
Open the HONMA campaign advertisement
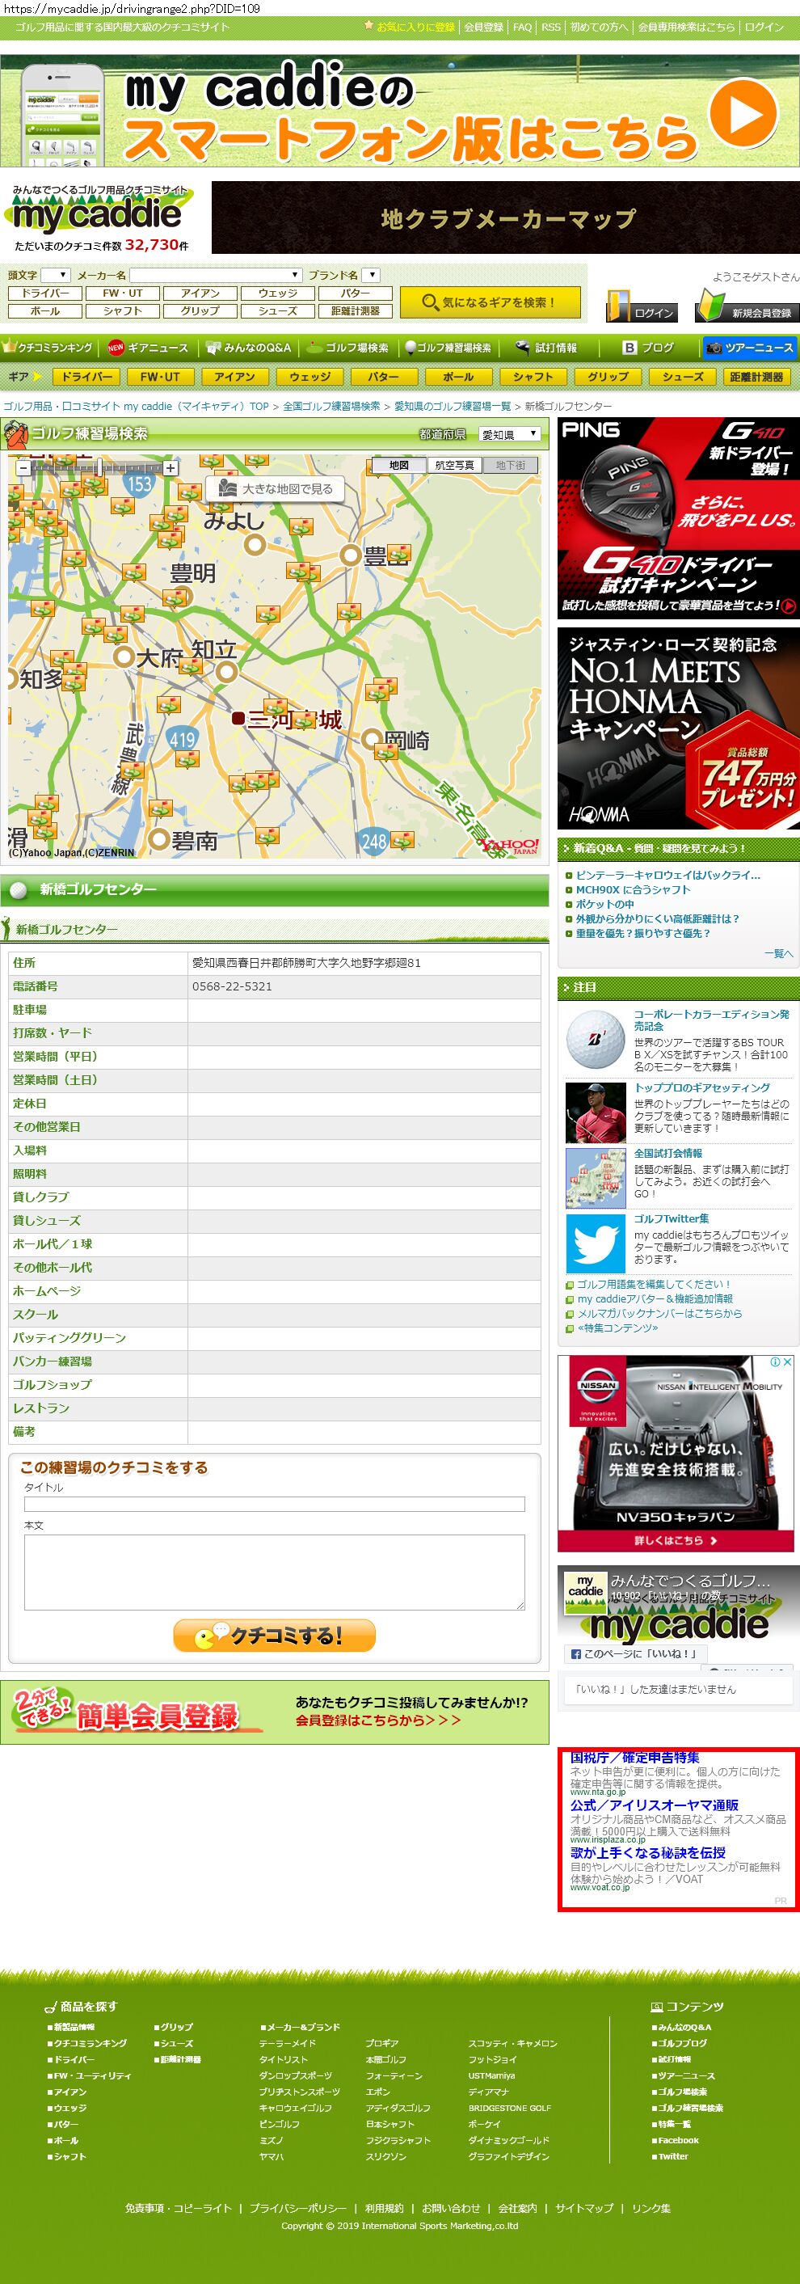point(678,728)
